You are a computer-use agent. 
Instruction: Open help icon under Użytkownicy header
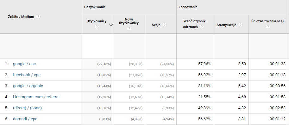pos(97,26)
